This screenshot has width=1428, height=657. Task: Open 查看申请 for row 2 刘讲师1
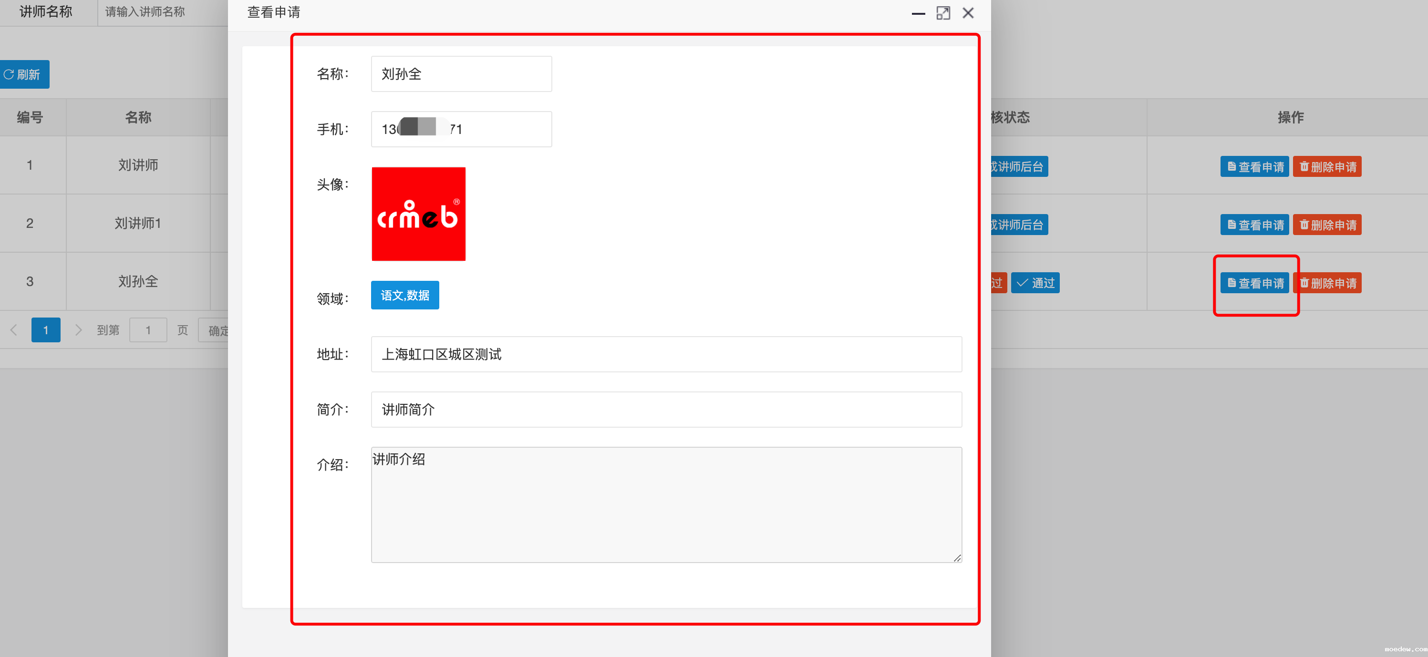click(x=1254, y=225)
